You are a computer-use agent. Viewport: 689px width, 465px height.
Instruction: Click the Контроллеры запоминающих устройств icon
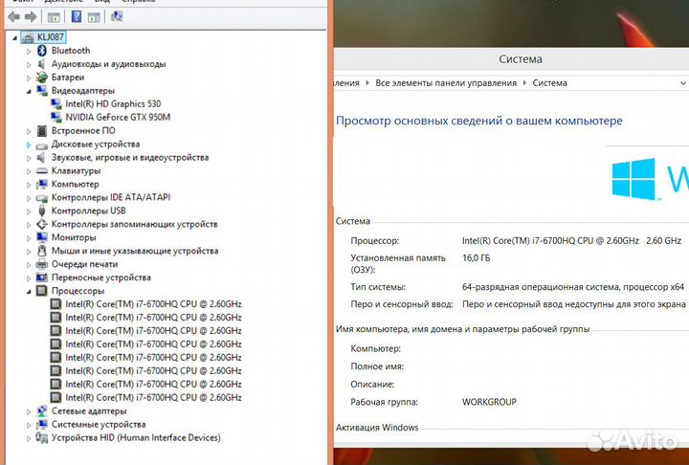[x=42, y=224]
